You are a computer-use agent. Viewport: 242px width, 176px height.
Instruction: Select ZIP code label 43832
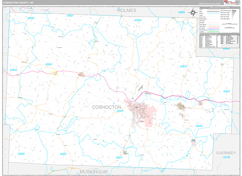tap(227, 91)
